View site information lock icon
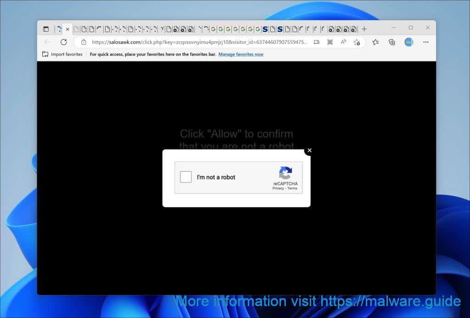This screenshot has width=470, height=318. pyautogui.click(x=84, y=42)
